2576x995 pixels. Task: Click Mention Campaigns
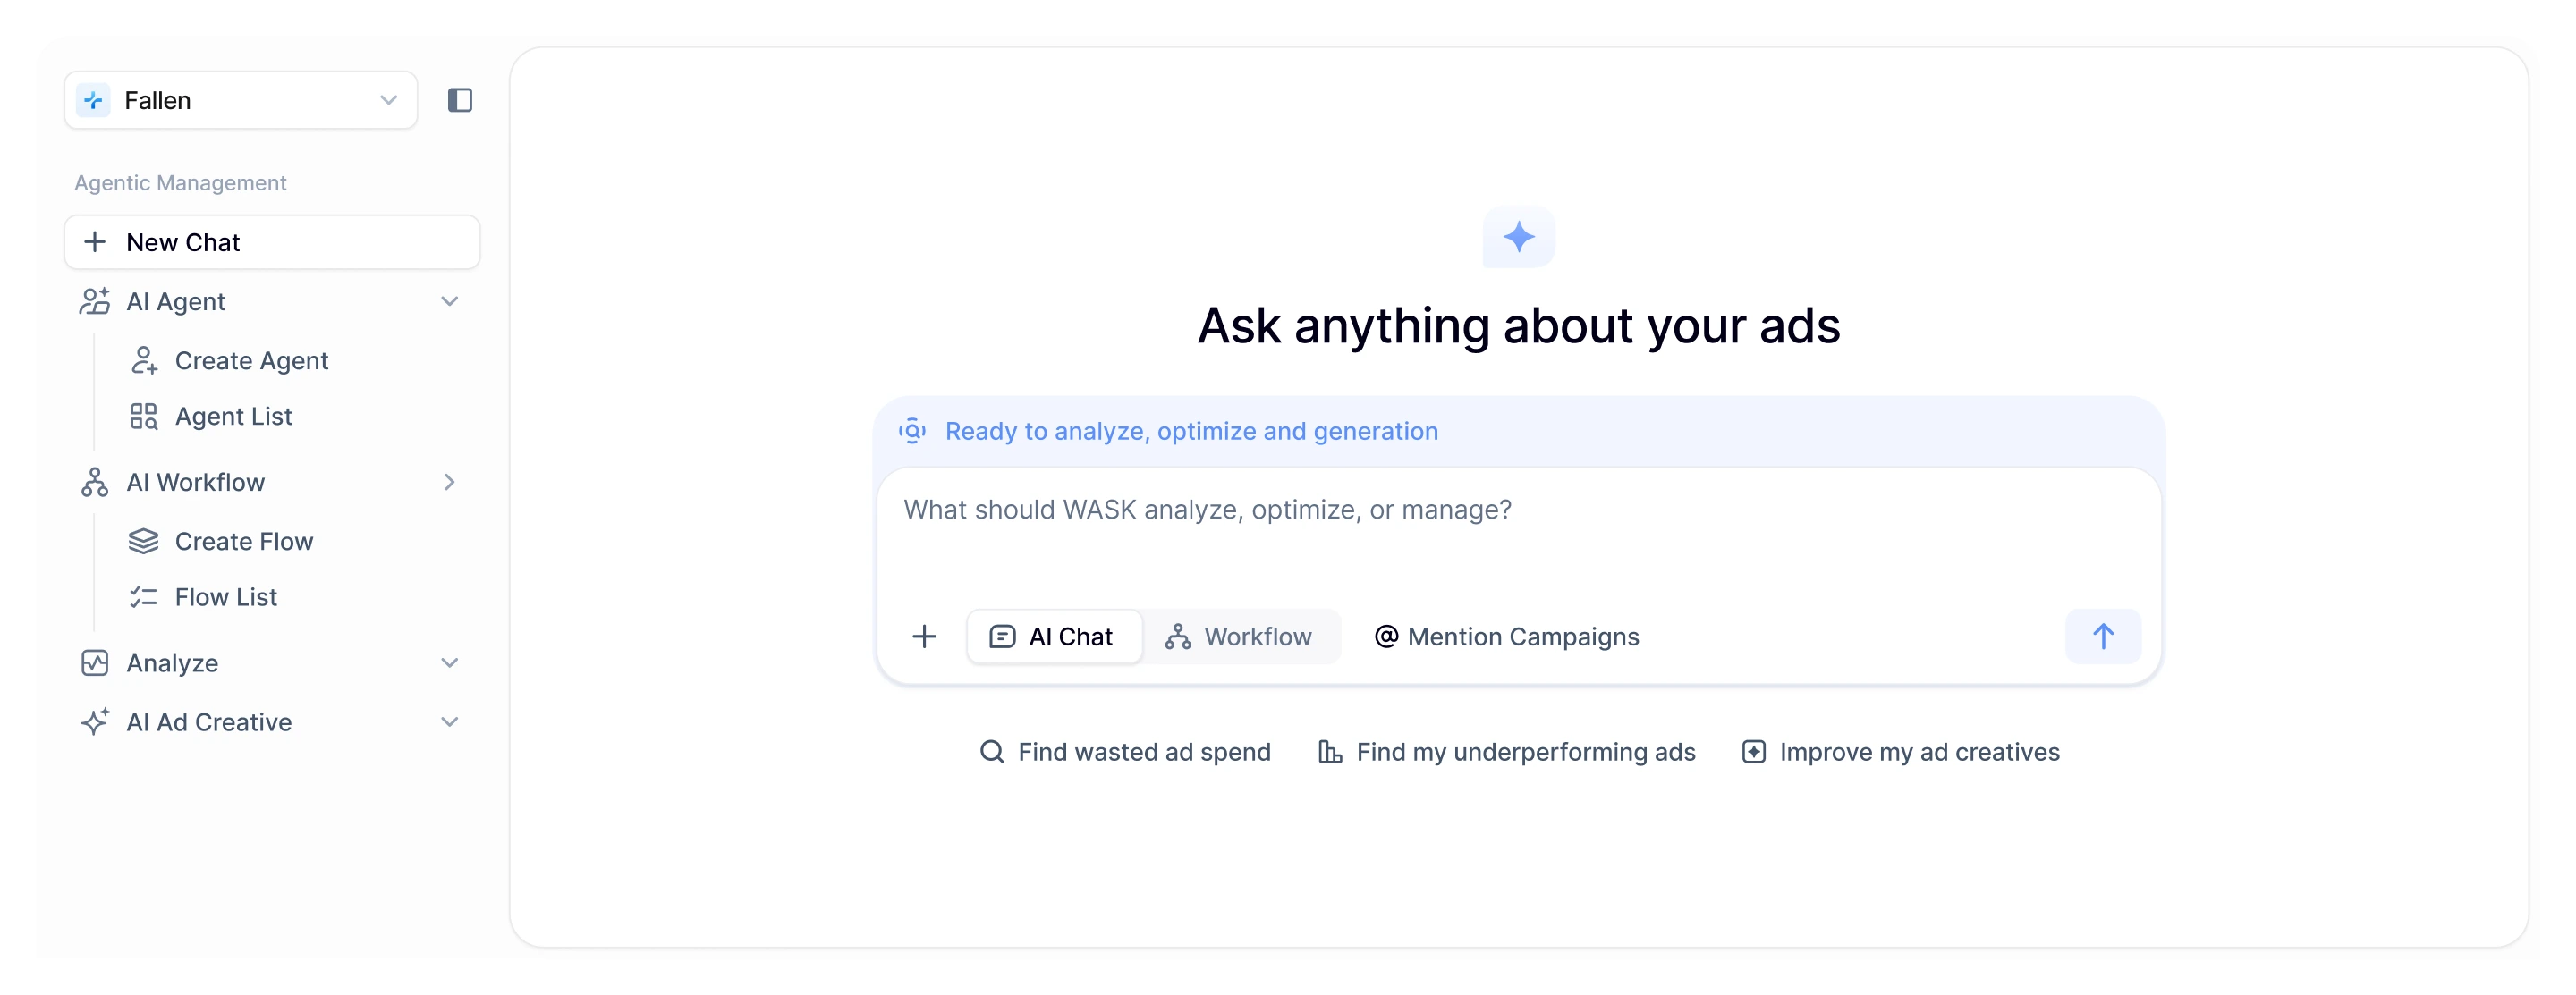point(1507,637)
